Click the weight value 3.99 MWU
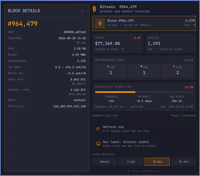The image size is (200, 176). (x=79, y=55)
